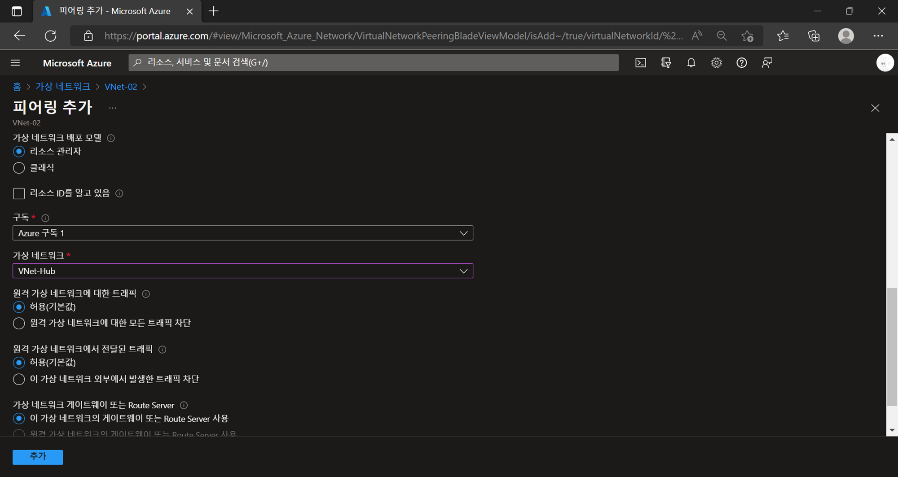Close the Microsoft Azure browser tab
This screenshot has width=898, height=477.
[x=189, y=11]
